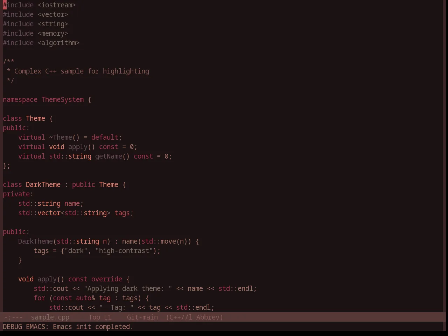The image size is (448, 336).
Task: Click the 'ThemeSystem' namespace name
Action: [x=63, y=99]
